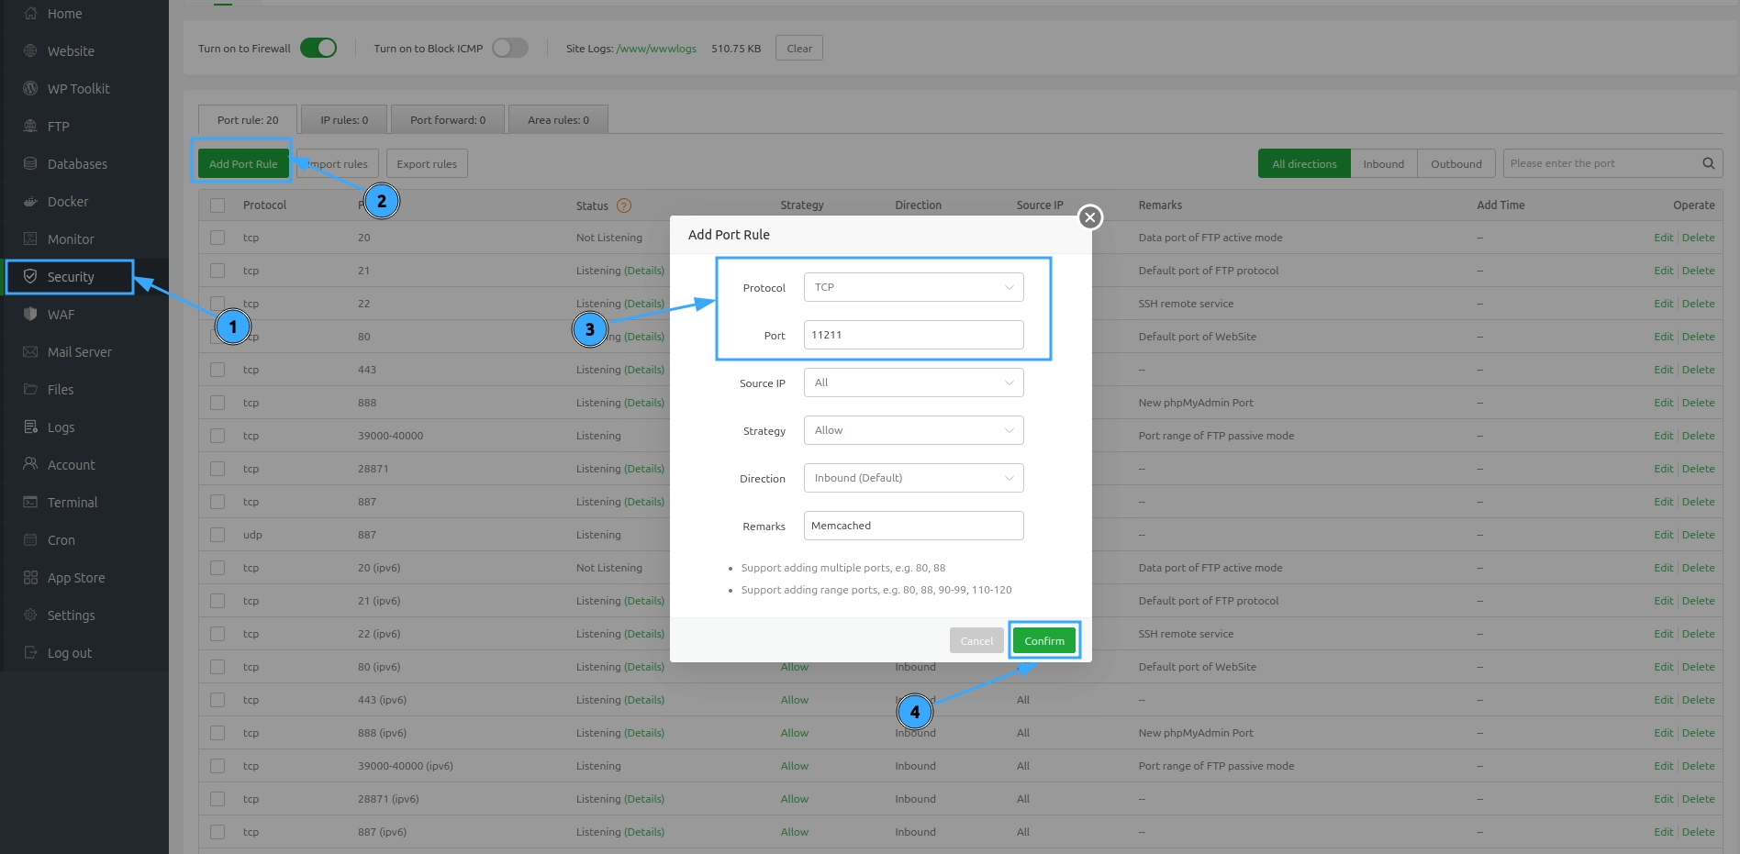Open the Home icon in sidebar

point(30,14)
